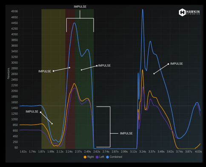Click the blue Combined legend dot
The height and width of the screenshot is (167, 206).
pos(107,157)
